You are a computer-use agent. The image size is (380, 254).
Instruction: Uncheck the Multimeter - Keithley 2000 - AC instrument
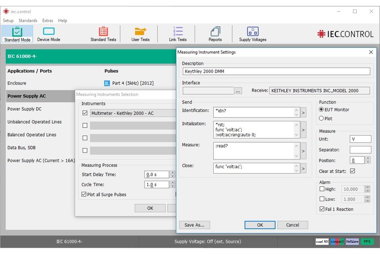click(85, 113)
